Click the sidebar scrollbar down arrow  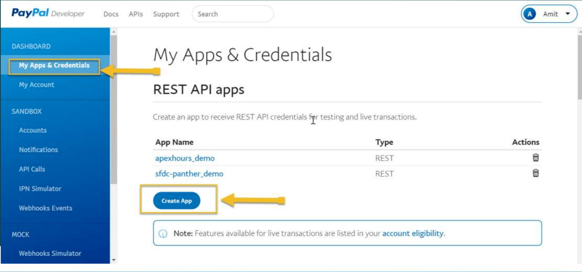click(x=114, y=260)
